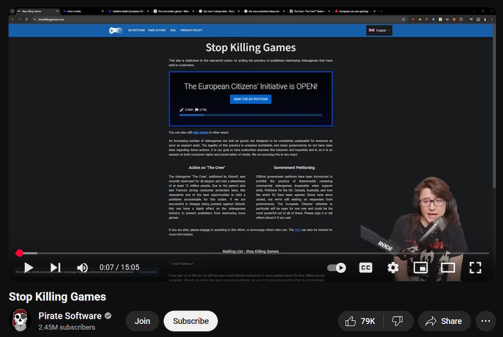The image size is (503, 337).
Task: Click the 2.45M subscribers text
Action: tap(67, 327)
